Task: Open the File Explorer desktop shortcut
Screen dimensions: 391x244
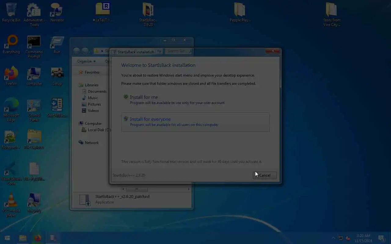Action: [x=34, y=139]
